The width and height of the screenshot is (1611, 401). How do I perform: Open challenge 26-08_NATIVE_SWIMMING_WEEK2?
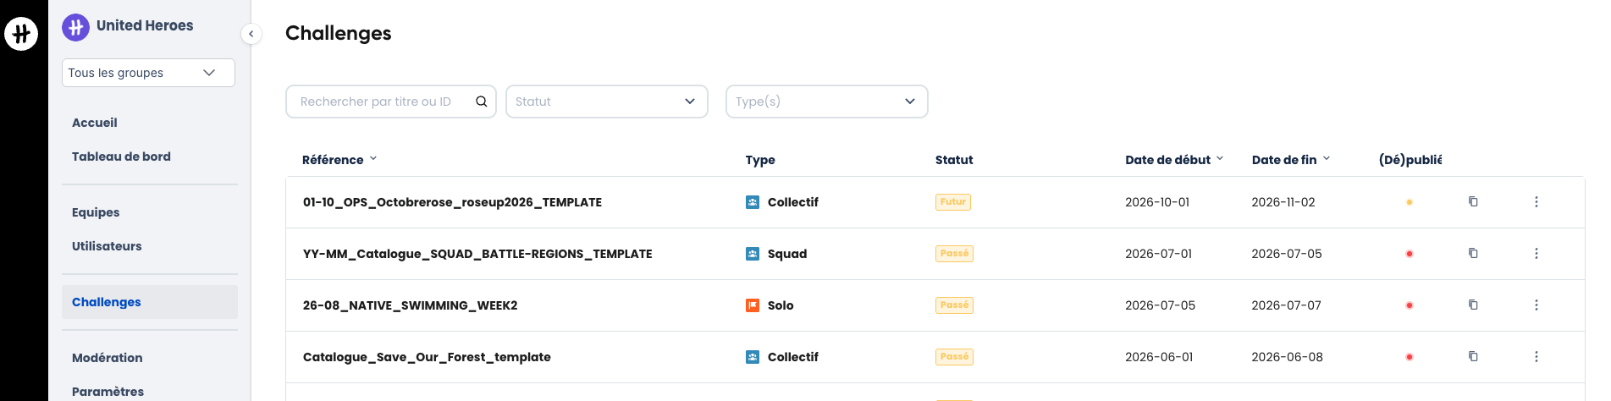click(x=410, y=305)
